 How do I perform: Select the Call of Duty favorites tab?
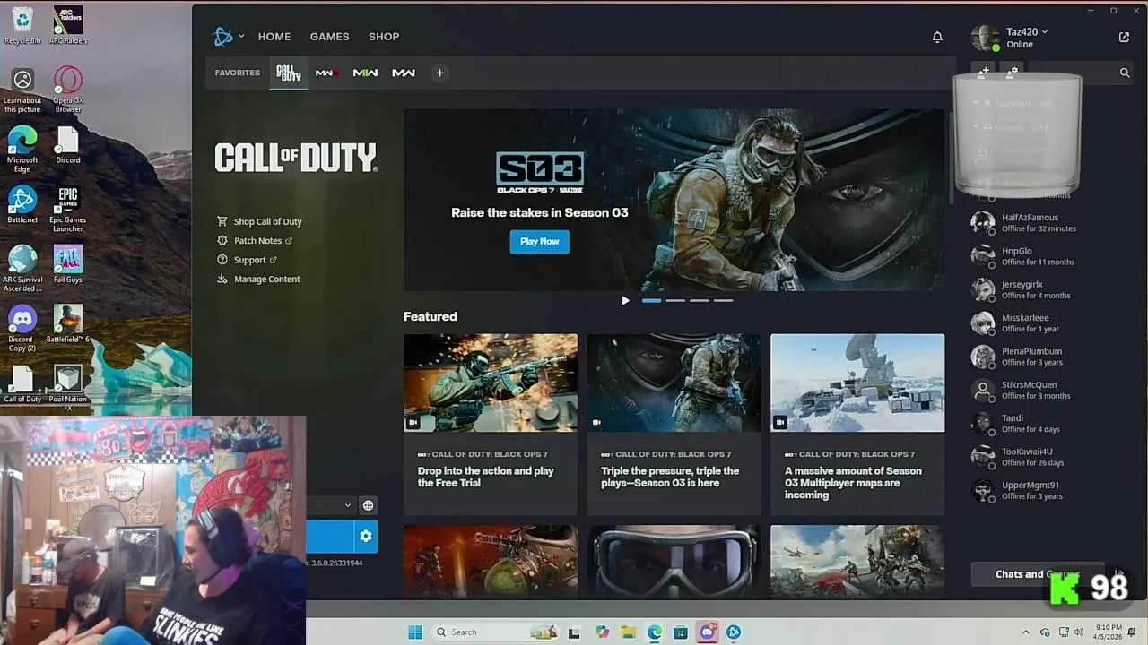289,73
